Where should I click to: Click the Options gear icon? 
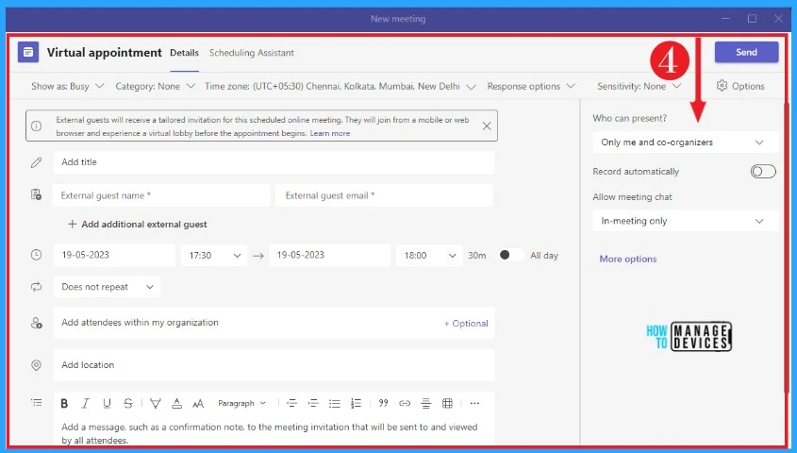click(722, 86)
